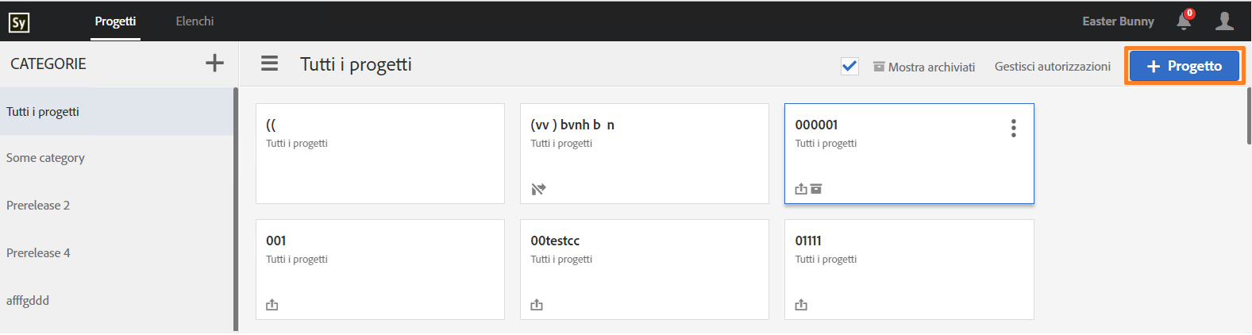Click the Sy application logo icon
1252x335 pixels.
tap(19, 21)
